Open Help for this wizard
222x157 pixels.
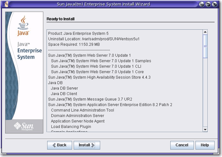[x=205, y=145]
